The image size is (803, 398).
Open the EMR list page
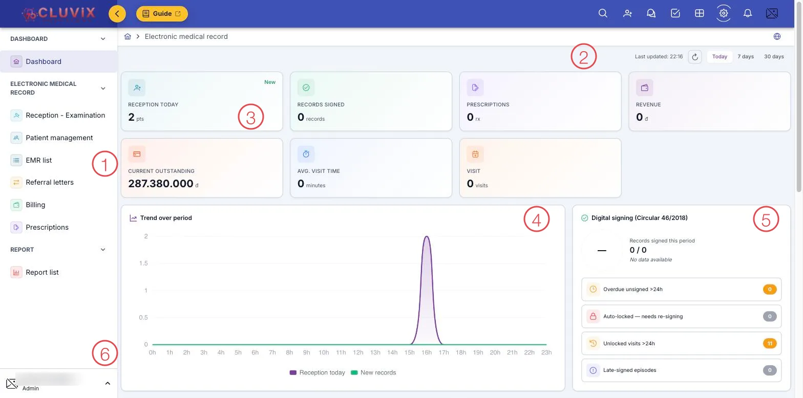(x=58, y=160)
